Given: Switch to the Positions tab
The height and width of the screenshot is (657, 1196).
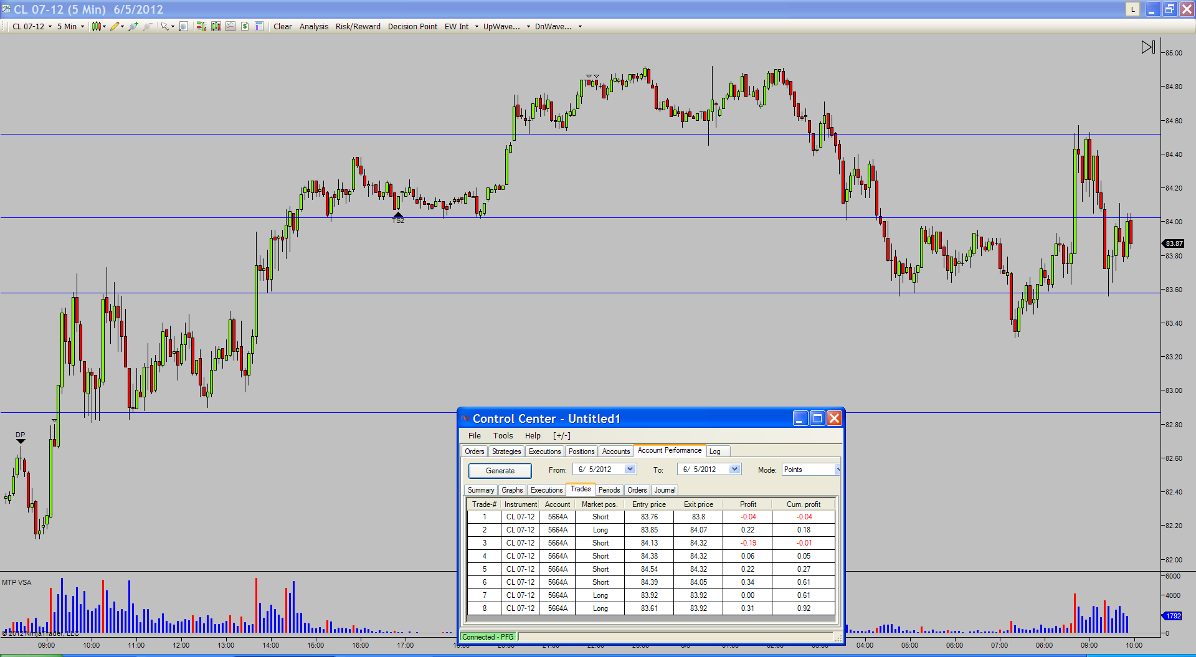Looking at the screenshot, I should pos(581,451).
